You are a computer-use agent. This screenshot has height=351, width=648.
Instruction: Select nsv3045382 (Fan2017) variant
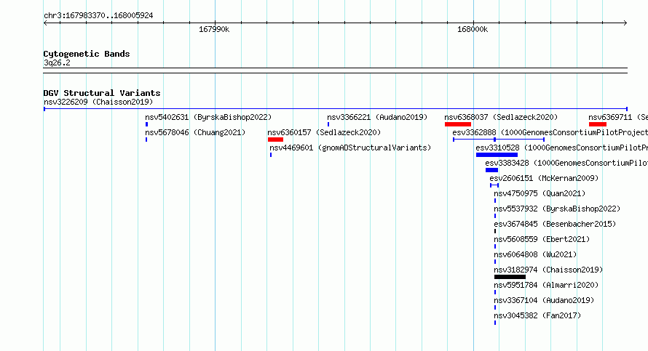pos(537,315)
